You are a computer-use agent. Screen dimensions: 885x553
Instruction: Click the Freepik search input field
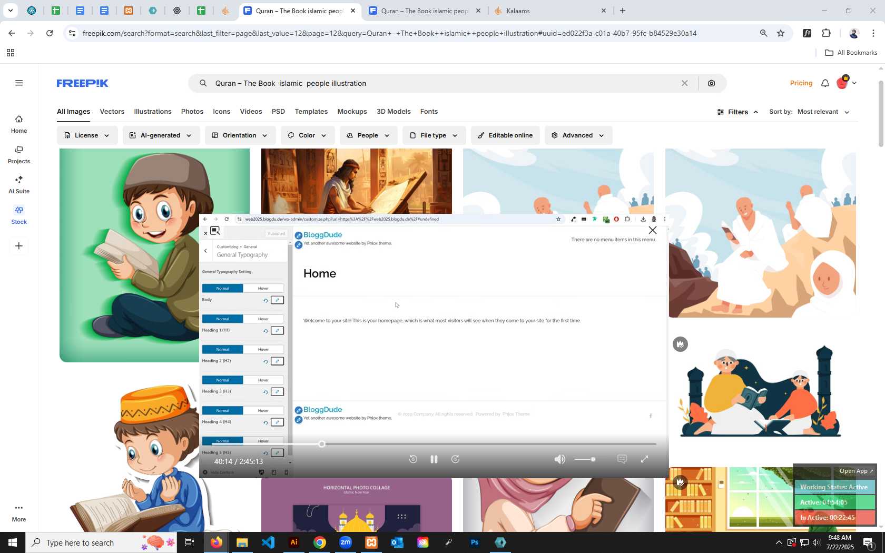tap(442, 83)
